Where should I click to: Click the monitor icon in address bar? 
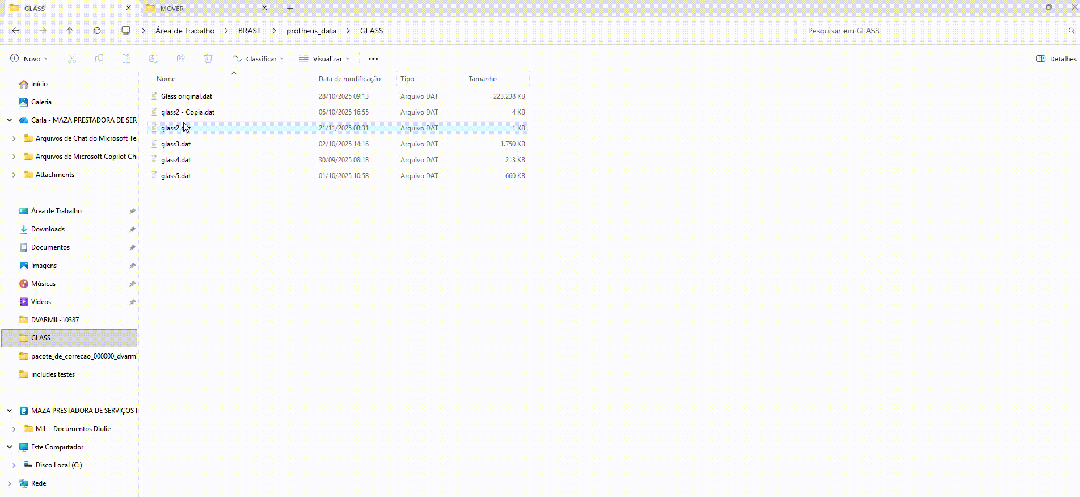coord(126,31)
